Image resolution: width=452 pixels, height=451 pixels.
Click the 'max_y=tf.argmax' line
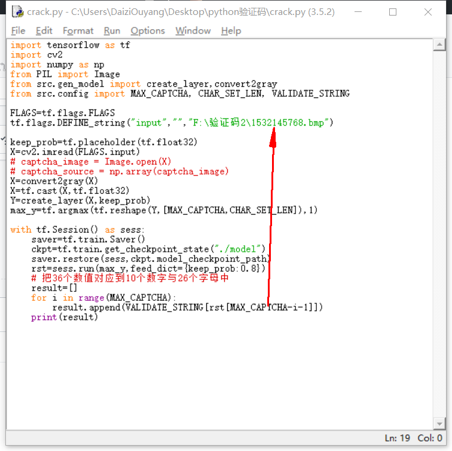pos(164,211)
